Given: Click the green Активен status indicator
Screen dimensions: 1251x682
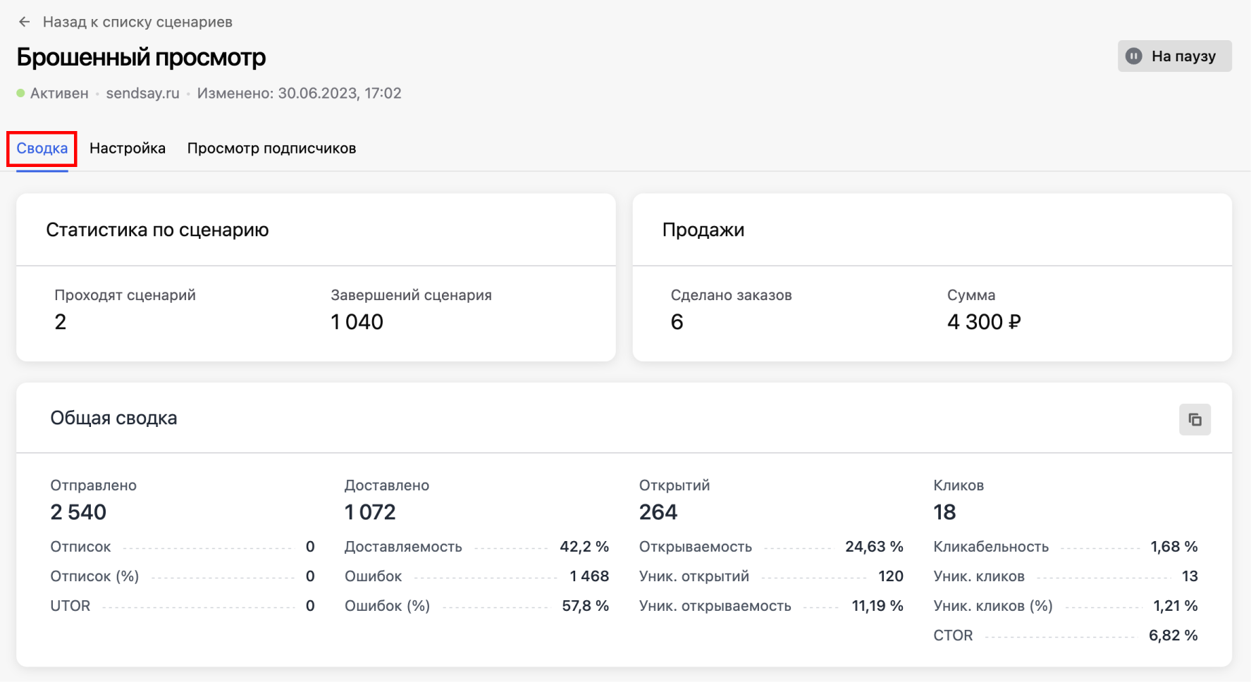Looking at the screenshot, I should pyautogui.click(x=20, y=92).
